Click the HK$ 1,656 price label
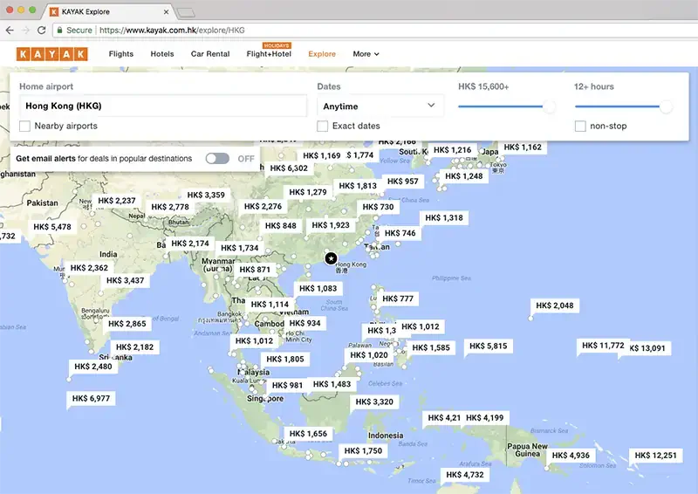Image resolution: width=698 pixels, height=494 pixels. click(x=308, y=434)
